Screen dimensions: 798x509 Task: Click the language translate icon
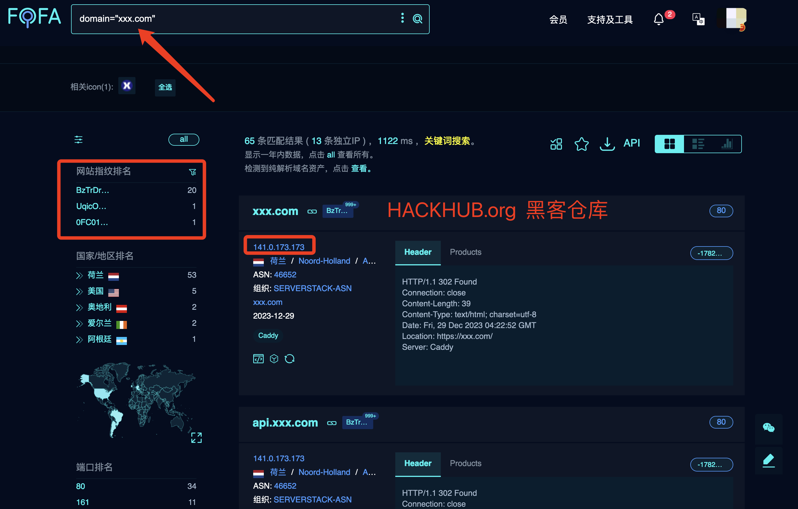[699, 19]
